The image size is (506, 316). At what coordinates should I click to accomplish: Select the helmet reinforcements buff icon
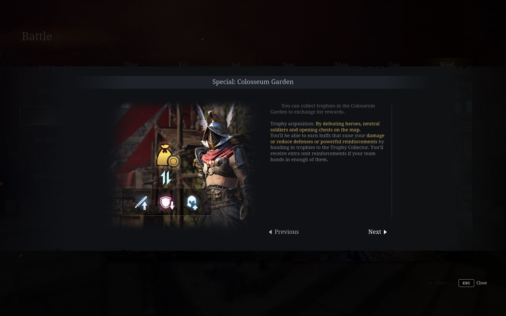pos(192,203)
